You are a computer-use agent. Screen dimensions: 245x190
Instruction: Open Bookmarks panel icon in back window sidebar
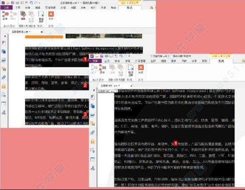click(4, 43)
